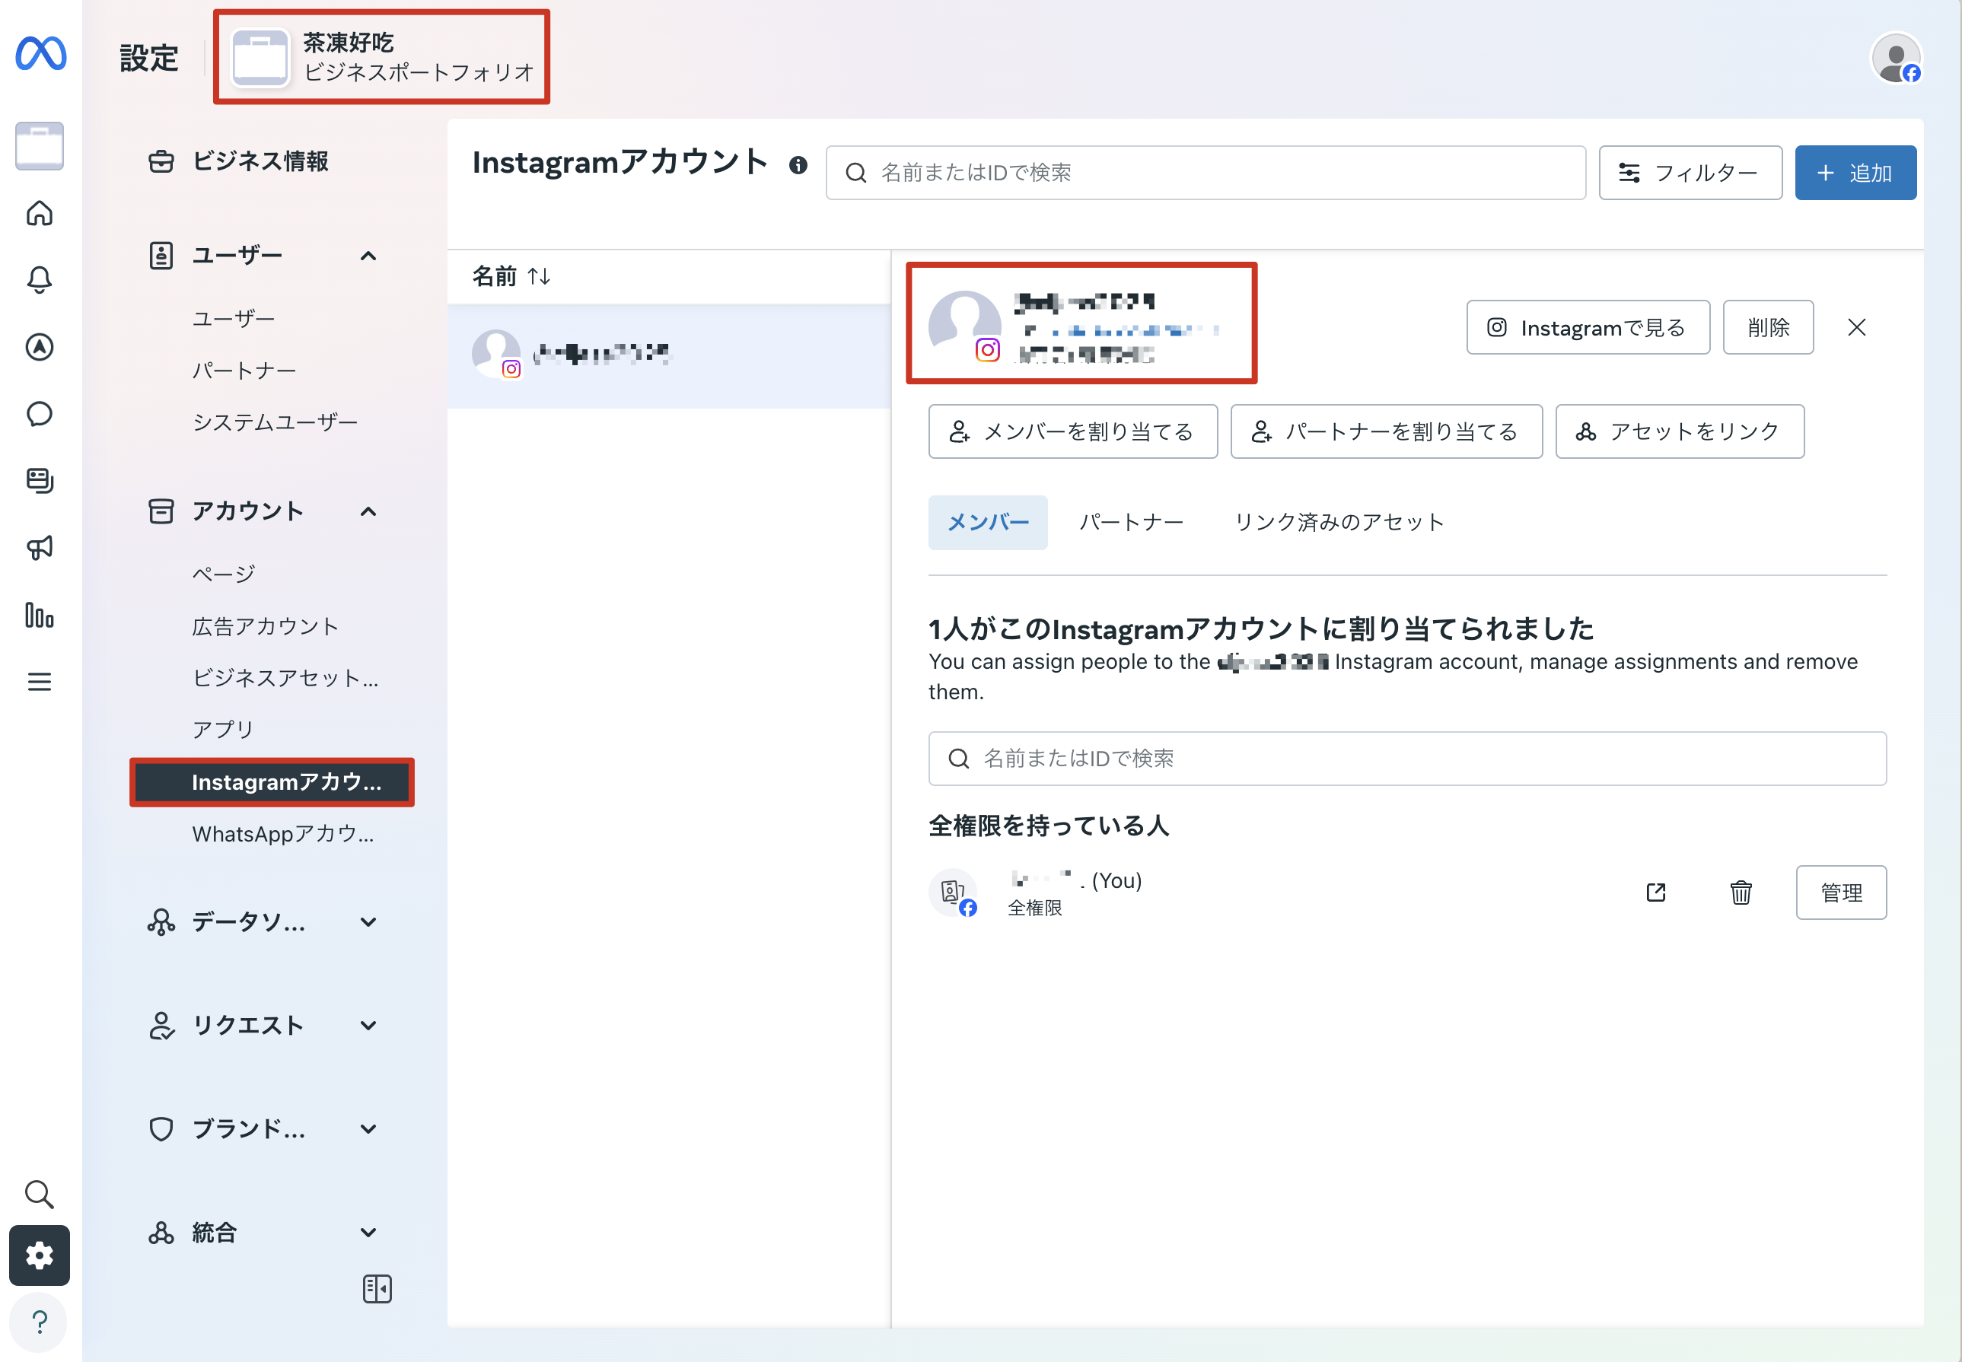Select アプリ in the sidebar
The image size is (1962, 1362).
tap(224, 730)
